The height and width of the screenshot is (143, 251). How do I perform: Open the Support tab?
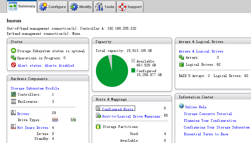click(x=130, y=7)
